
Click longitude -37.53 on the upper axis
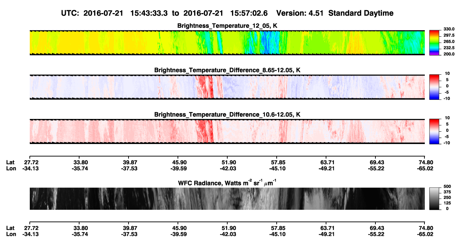coord(129,168)
